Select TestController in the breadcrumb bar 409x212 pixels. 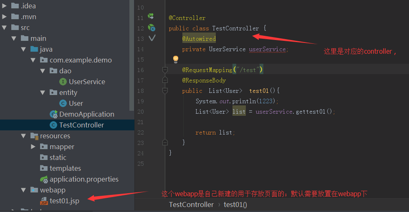click(x=191, y=205)
